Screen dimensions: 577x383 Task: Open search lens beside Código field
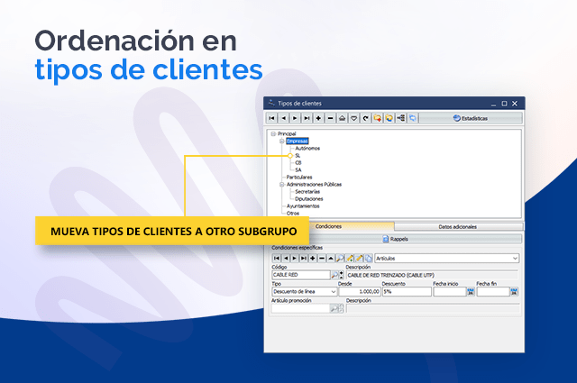(334, 274)
